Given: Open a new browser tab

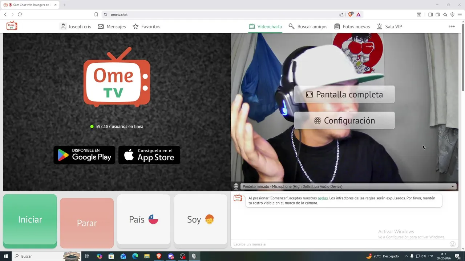Looking at the screenshot, I should (64, 5).
